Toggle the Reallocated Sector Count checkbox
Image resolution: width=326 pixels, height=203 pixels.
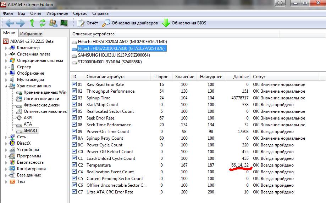click(74, 111)
